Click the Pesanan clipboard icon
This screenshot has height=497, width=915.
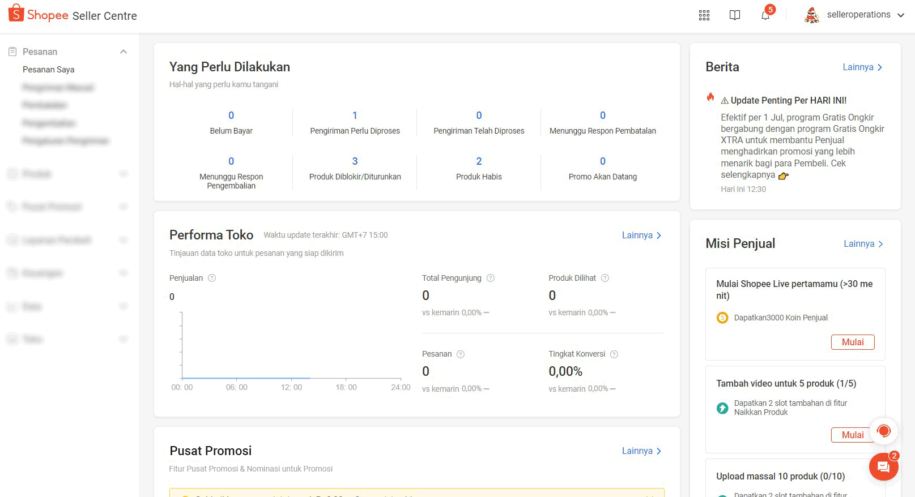12,52
